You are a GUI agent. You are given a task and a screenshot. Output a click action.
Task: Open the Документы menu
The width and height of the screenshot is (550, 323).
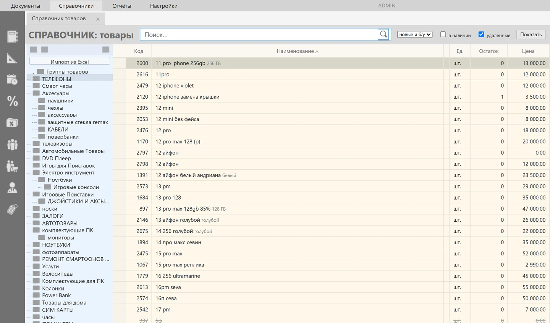(26, 6)
